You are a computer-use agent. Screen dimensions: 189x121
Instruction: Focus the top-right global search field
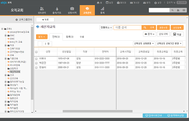[x=159, y=10]
